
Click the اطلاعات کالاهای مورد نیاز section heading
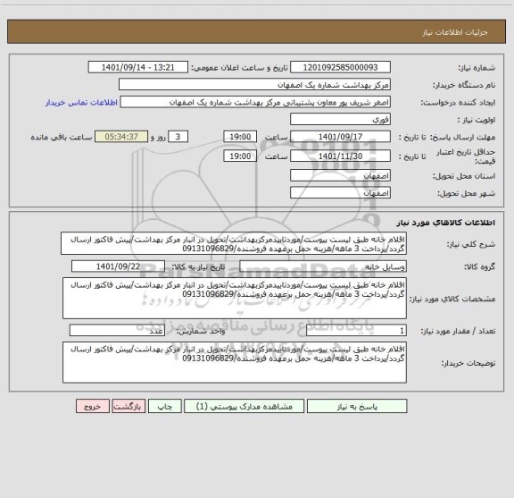[446, 223]
